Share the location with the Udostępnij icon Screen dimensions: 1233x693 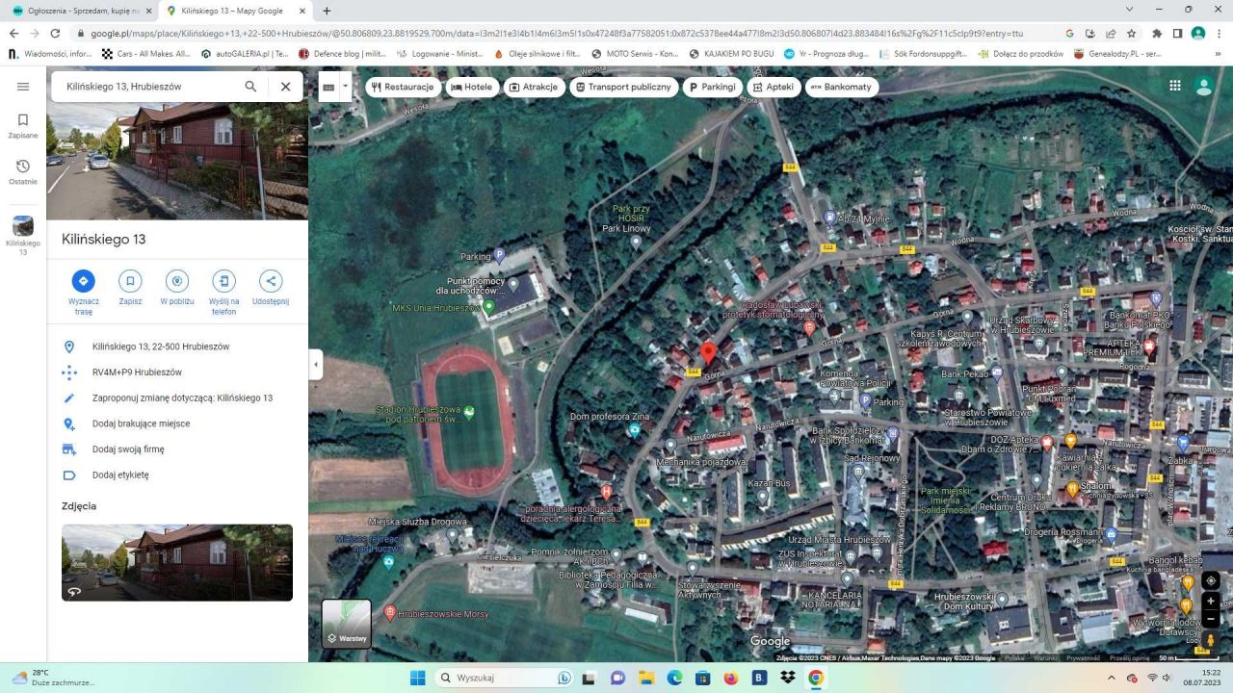click(270, 281)
